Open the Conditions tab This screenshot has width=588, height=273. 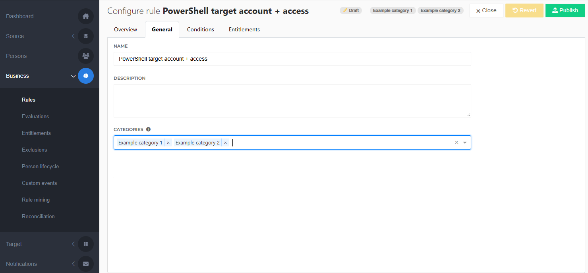point(201,29)
